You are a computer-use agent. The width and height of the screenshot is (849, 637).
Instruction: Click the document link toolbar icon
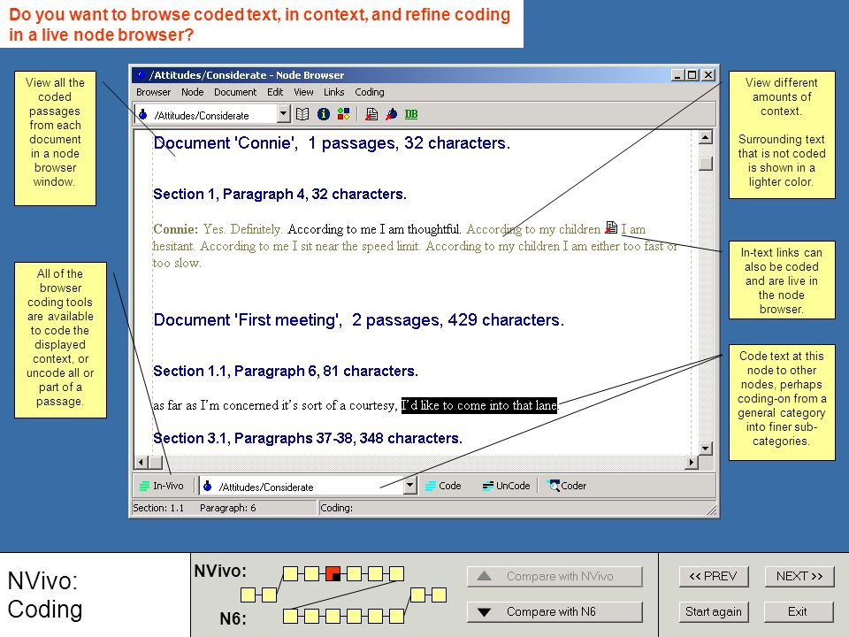[371, 114]
